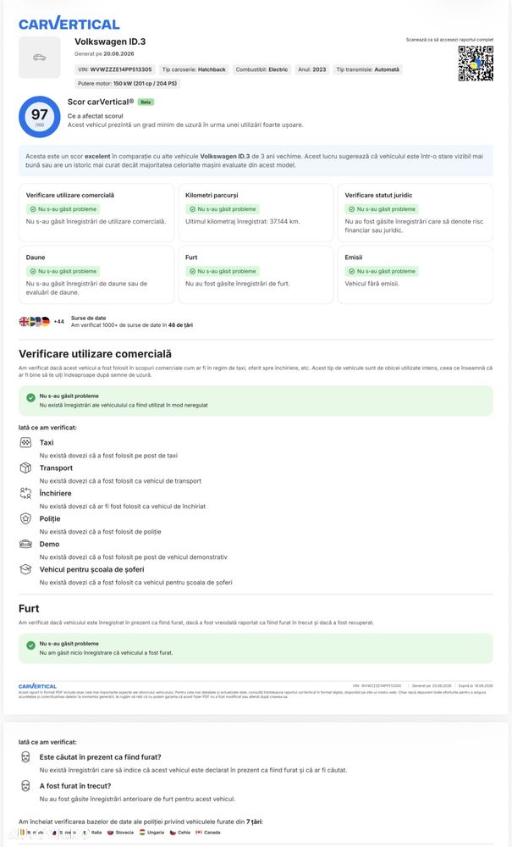512x847 pixels.
Task: Click the driving school graduation cap icon
Action: point(25,569)
